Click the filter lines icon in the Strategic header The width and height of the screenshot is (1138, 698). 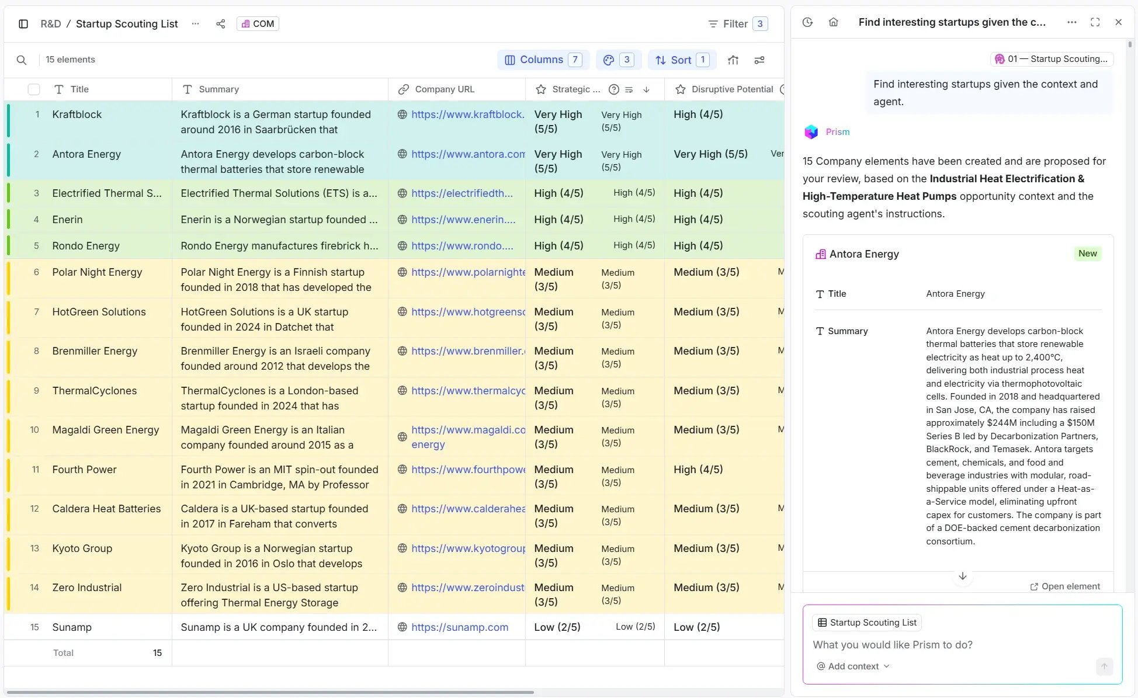pos(629,89)
